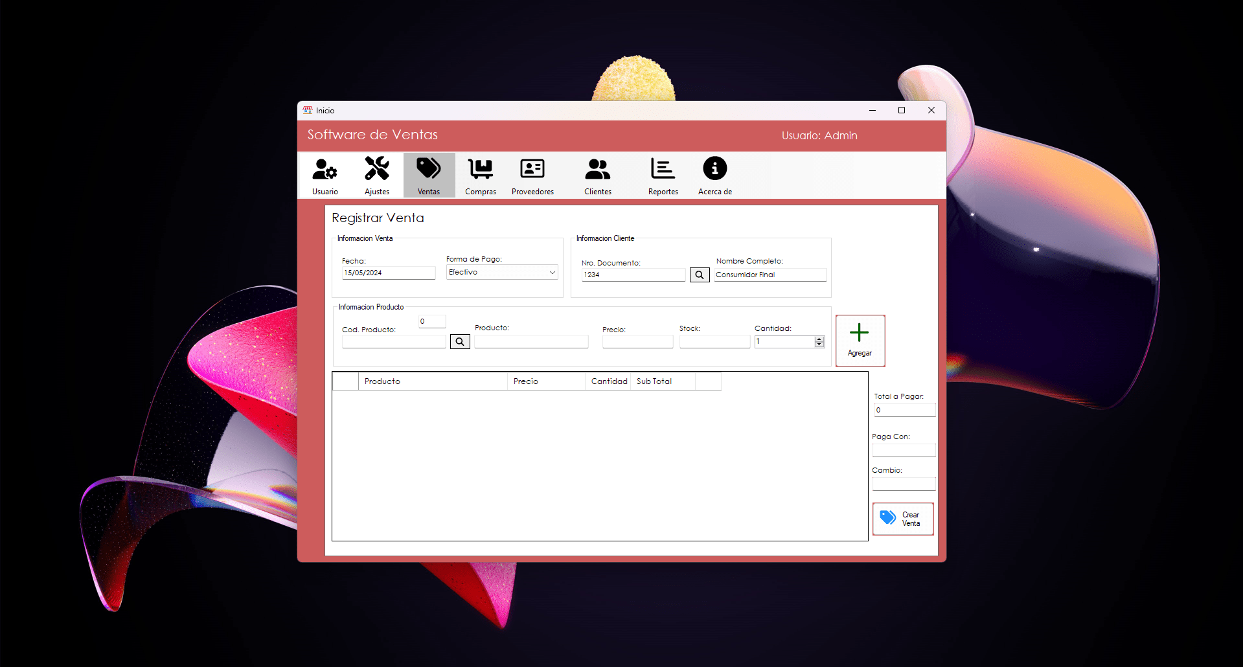Expand the Forma de Pago dropdown
Image resolution: width=1243 pixels, height=667 pixels.
552,273
